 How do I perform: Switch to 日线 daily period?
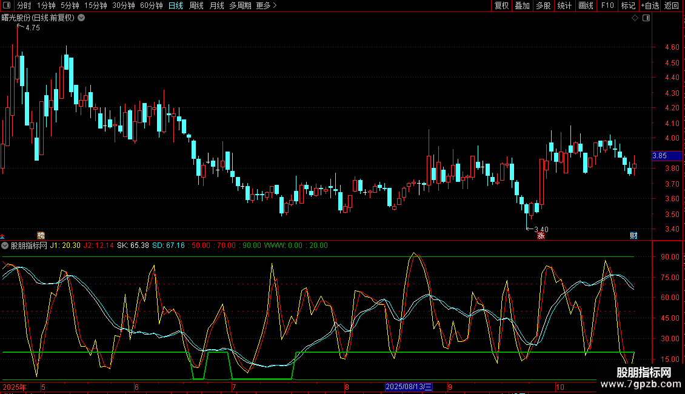pos(176,5)
